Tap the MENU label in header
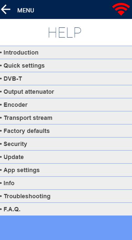 pyautogui.click(x=26, y=10)
